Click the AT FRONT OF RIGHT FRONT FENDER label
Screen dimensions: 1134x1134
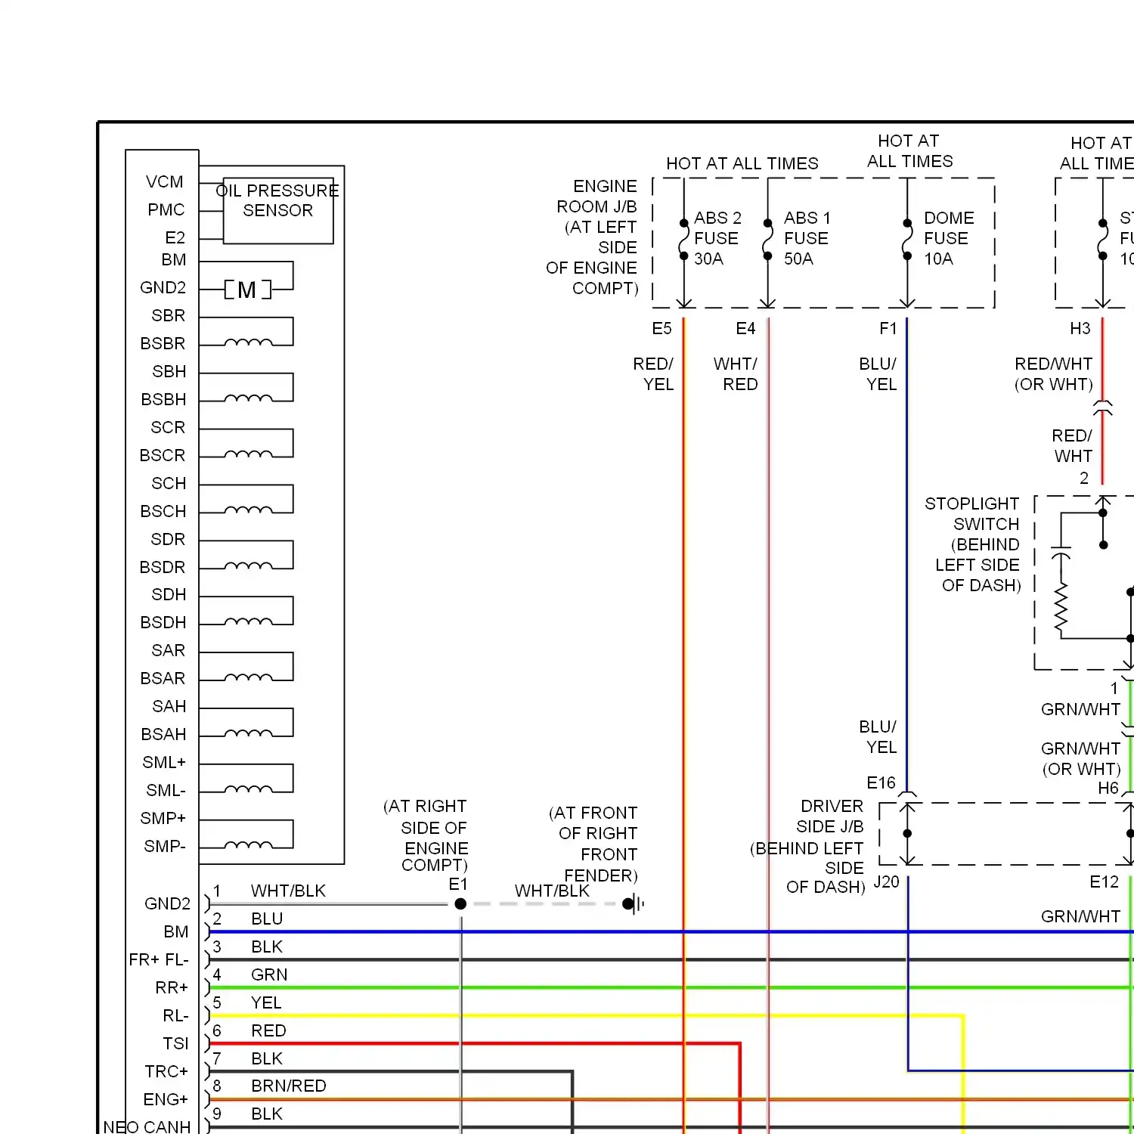[593, 844]
